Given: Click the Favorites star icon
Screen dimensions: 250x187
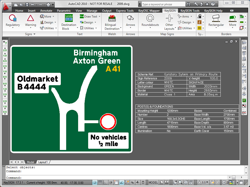Looking at the screenshot, I should point(207,4).
